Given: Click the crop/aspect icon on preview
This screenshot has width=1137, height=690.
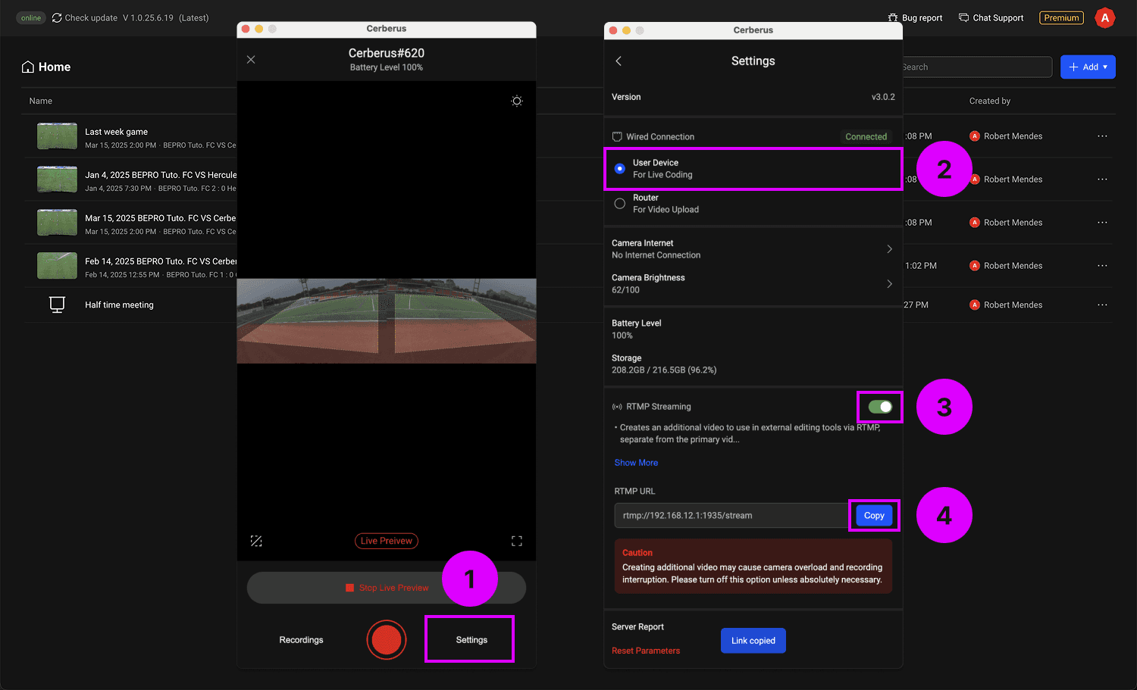Looking at the screenshot, I should (256, 541).
